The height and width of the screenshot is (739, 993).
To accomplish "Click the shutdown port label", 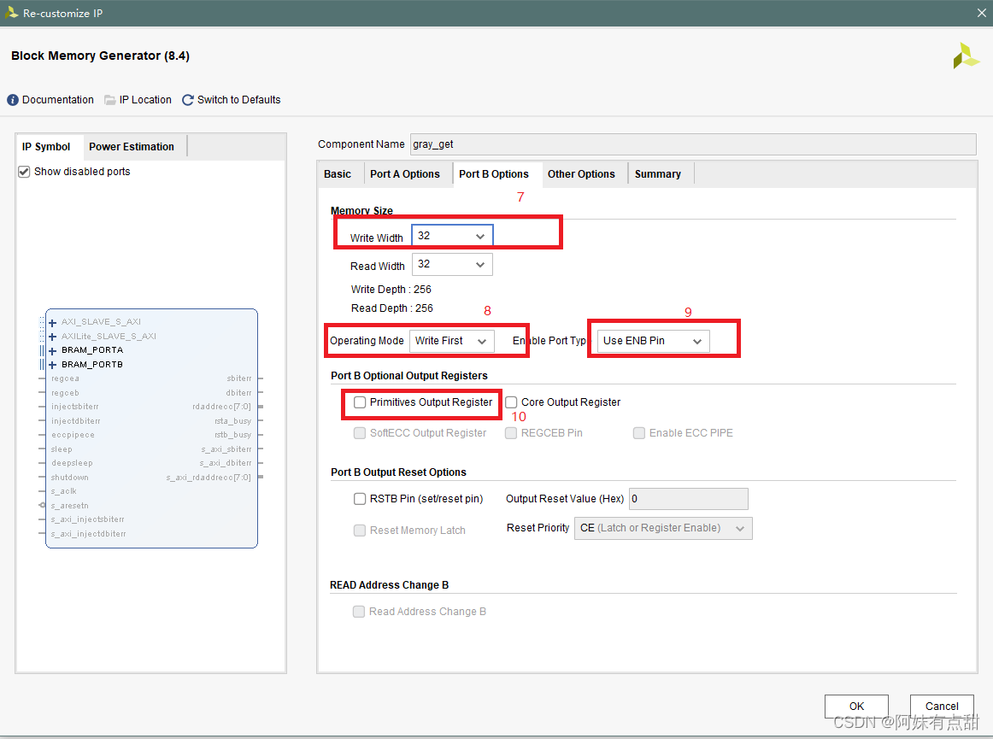I will [x=70, y=478].
